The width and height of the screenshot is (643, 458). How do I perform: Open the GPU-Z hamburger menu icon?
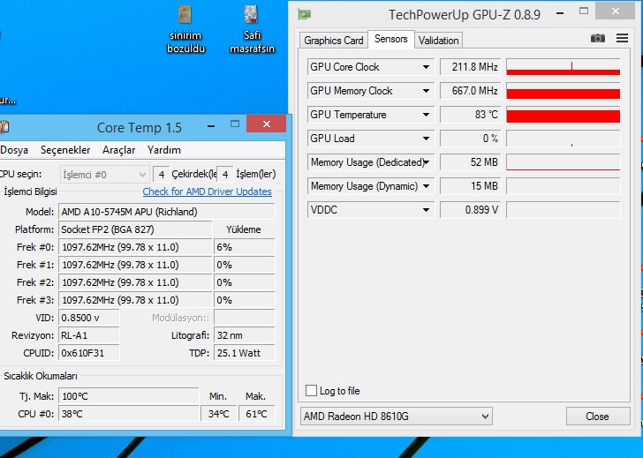click(622, 39)
